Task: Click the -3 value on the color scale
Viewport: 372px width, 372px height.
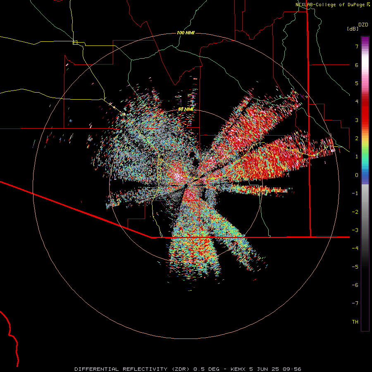Action: tap(355, 230)
